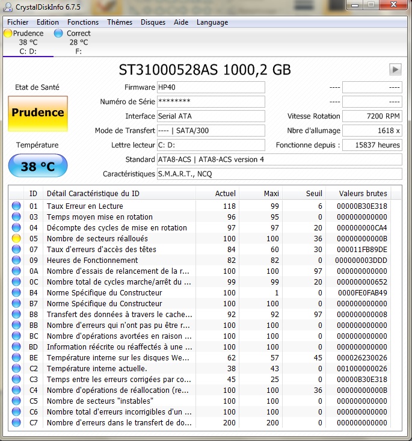Click the Valeurs brutes column header

tap(358, 194)
